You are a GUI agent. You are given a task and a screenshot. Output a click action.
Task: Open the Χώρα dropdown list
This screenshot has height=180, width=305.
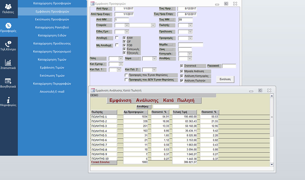pos(154,58)
